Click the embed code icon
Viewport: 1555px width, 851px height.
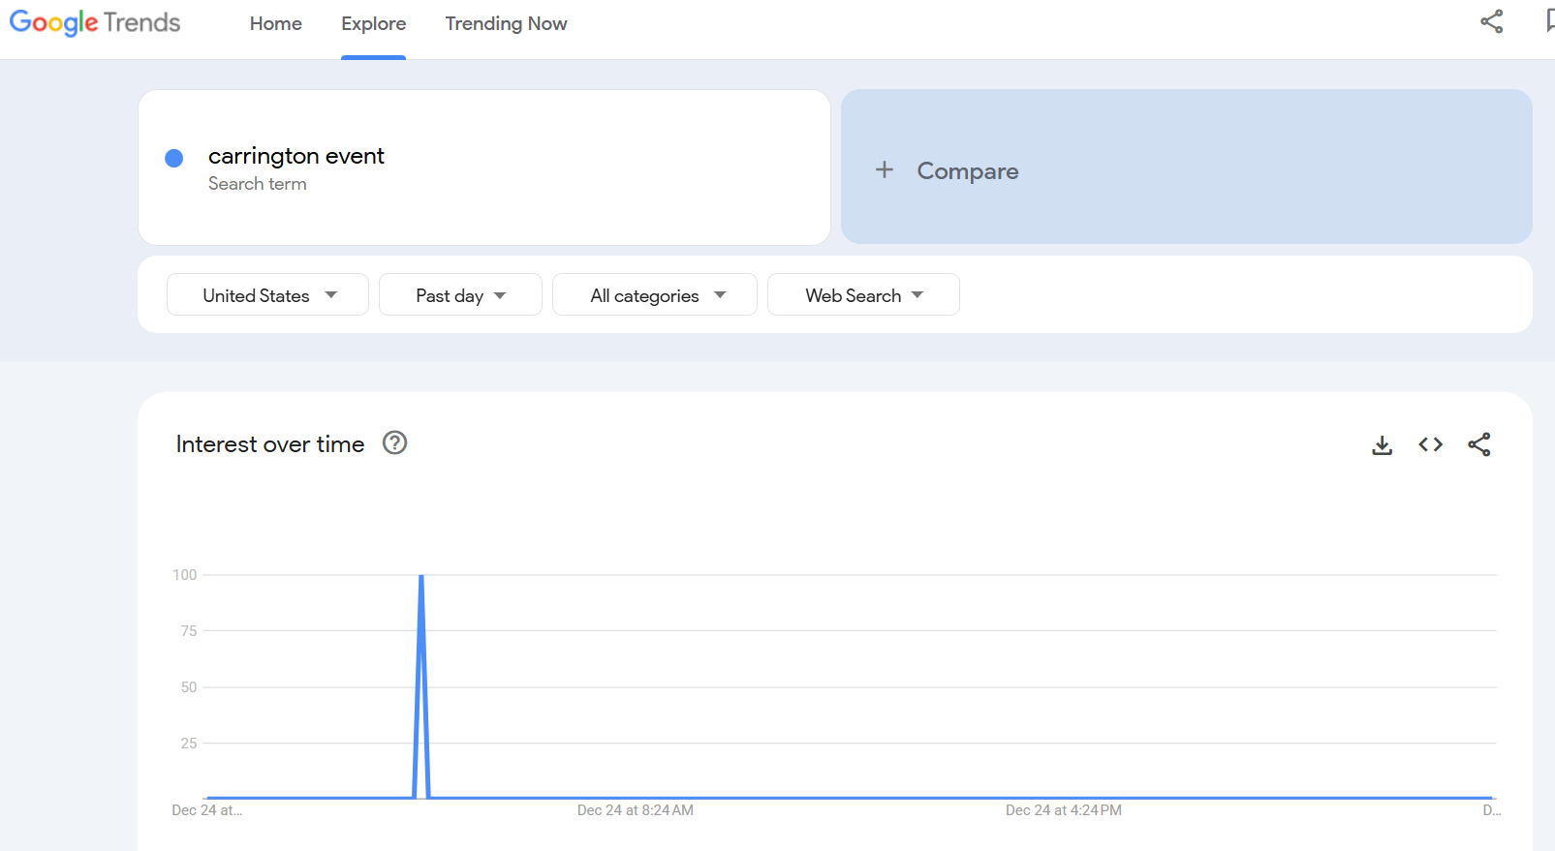[1431, 444]
